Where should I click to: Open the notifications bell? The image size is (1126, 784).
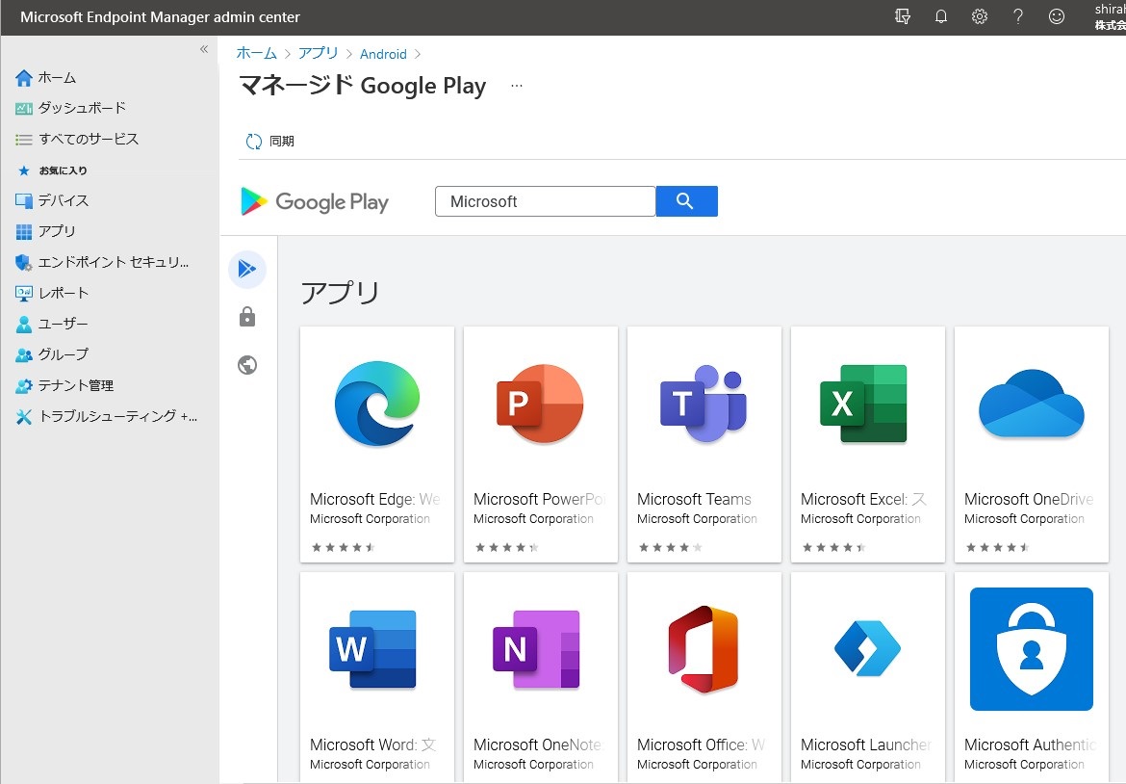pos(941,16)
